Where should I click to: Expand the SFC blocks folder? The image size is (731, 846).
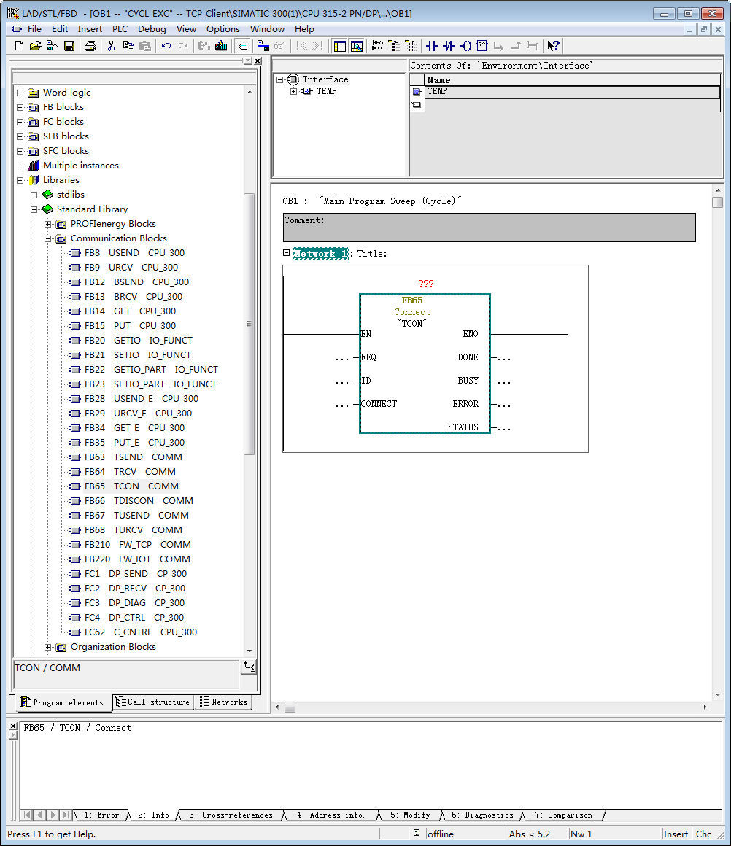tap(20, 151)
